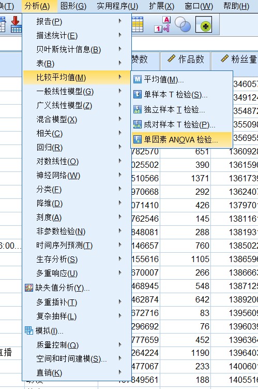Select cell with value 651
This screenshot has width=258, height=389.
[186, 151]
